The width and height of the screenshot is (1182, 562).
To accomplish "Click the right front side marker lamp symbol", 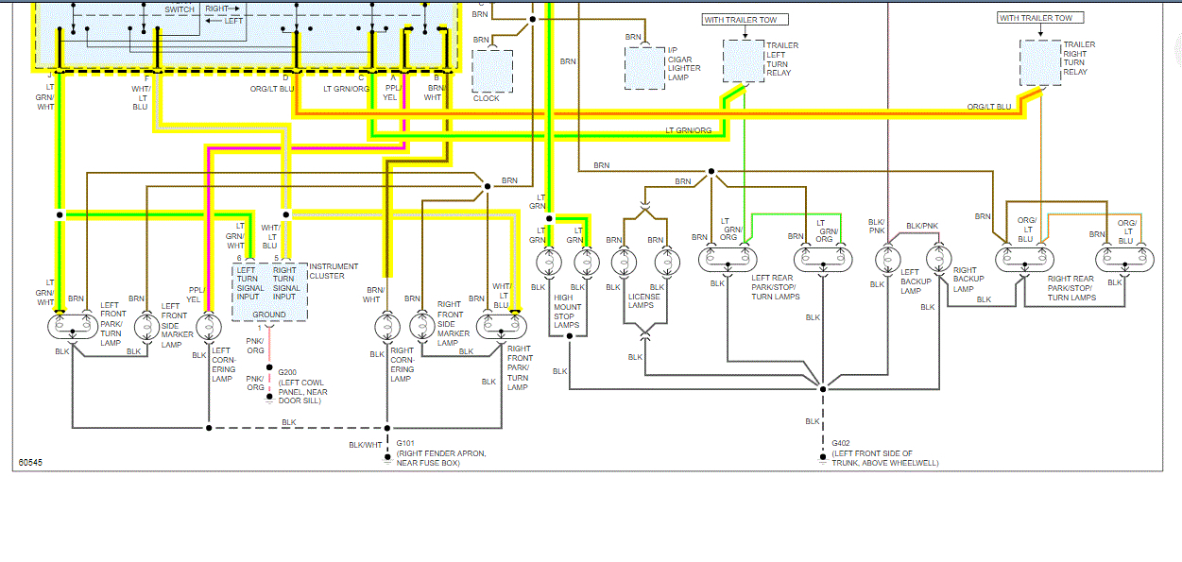I will (421, 327).
